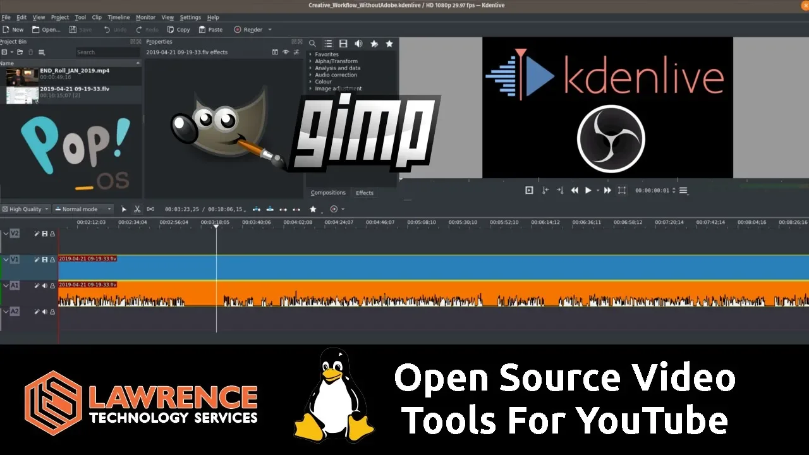
Task: Play the video in the monitor
Action: point(588,190)
